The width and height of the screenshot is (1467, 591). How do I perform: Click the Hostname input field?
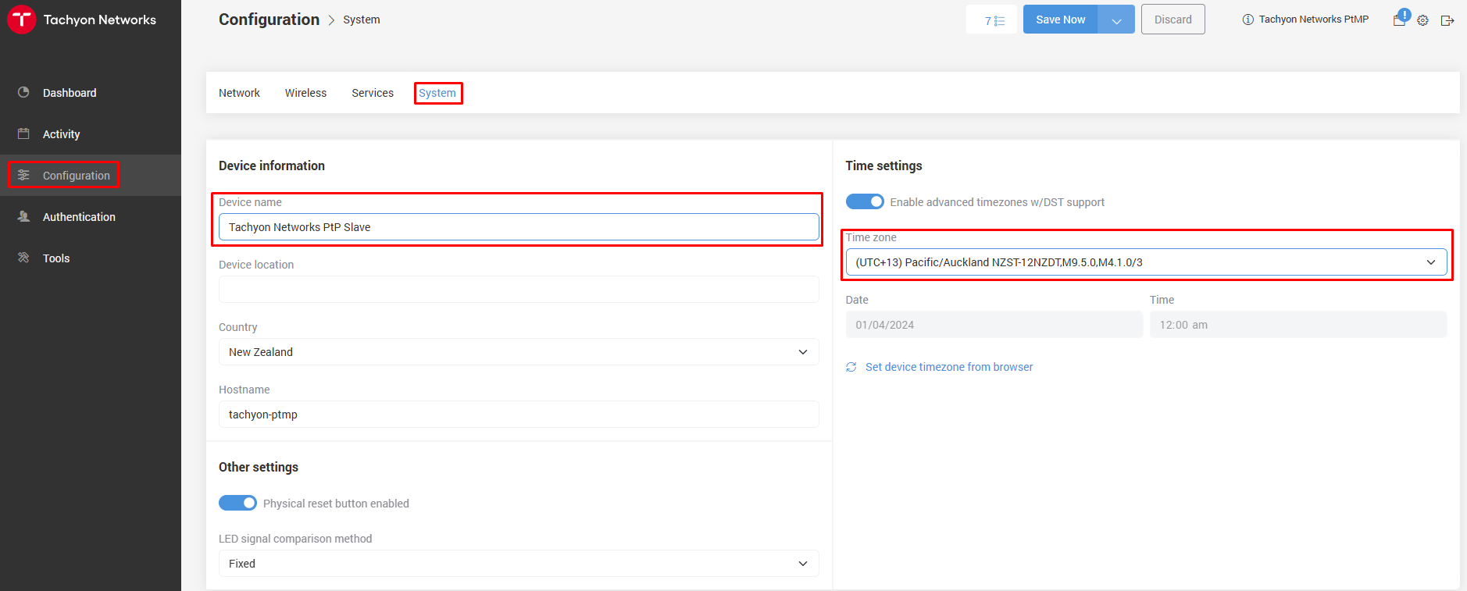pyautogui.click(x=519, y=415)
